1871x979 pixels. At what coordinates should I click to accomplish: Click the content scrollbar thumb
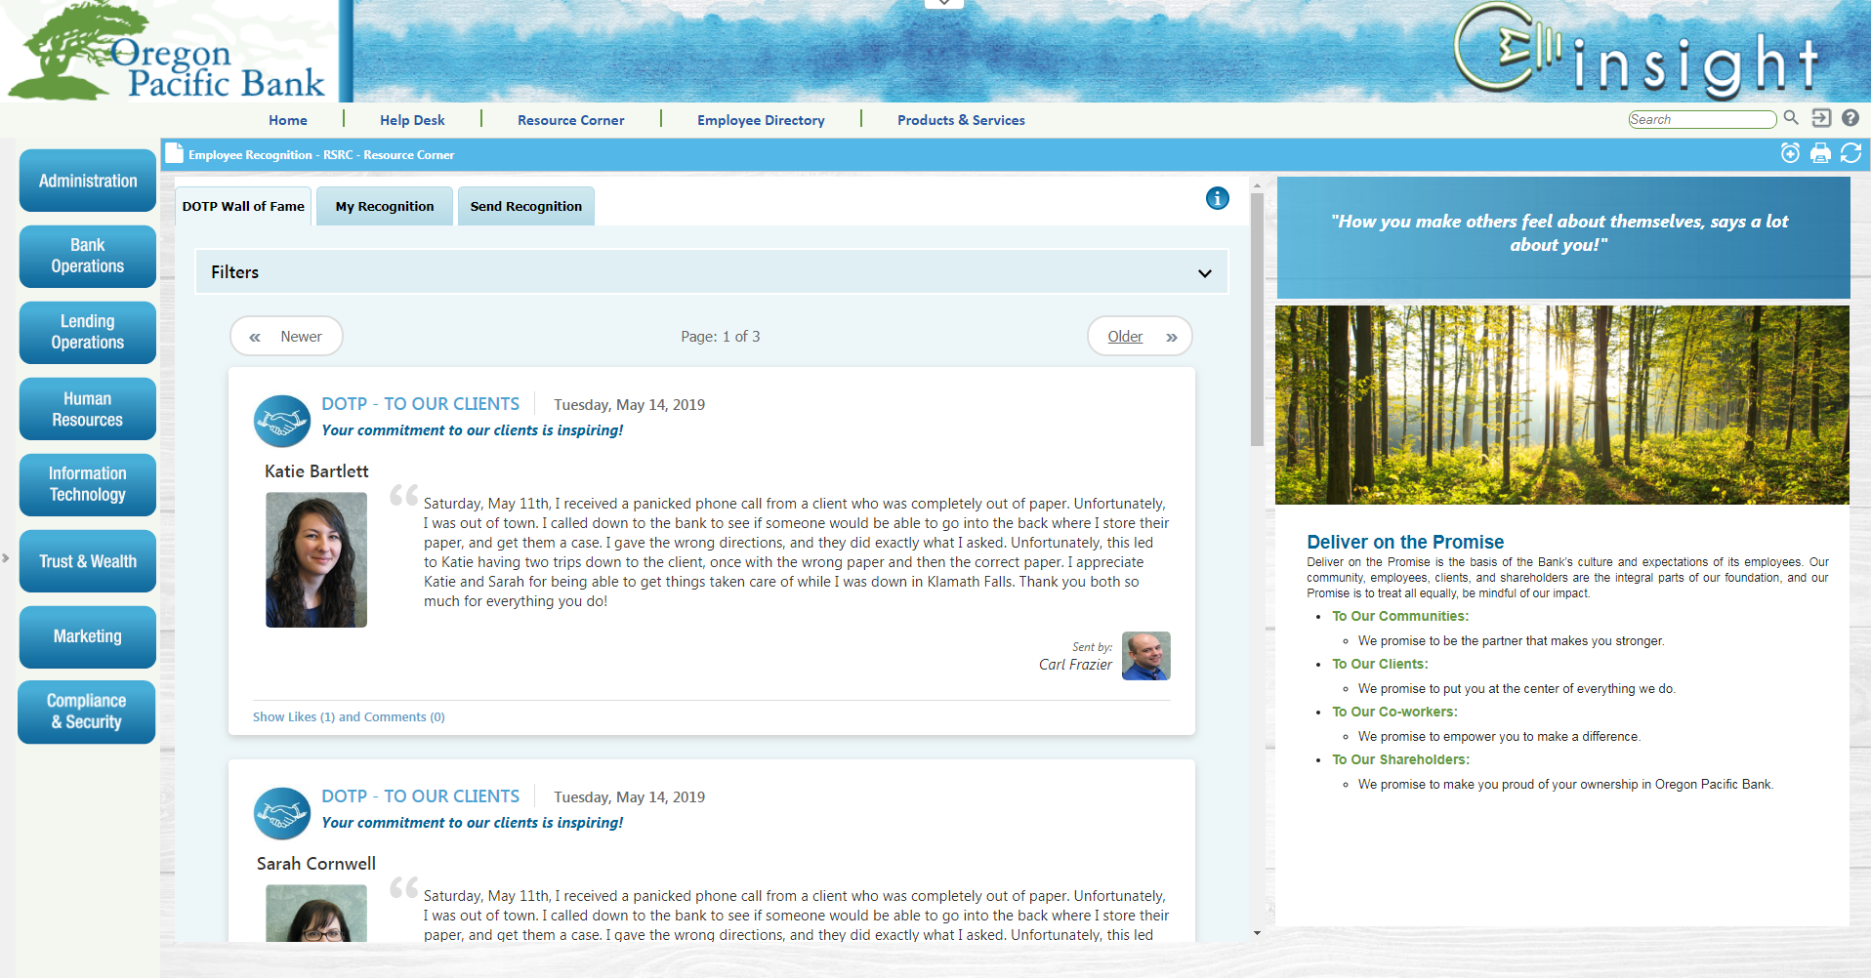tap(1257, 319)
